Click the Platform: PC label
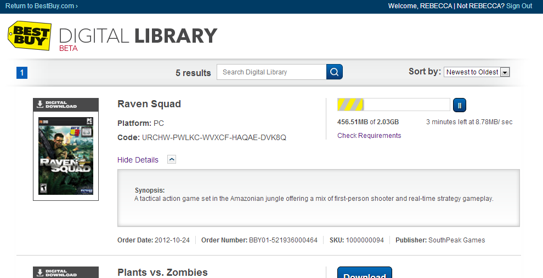The height and width of the screenshot is (278, 543). [140, 123]
